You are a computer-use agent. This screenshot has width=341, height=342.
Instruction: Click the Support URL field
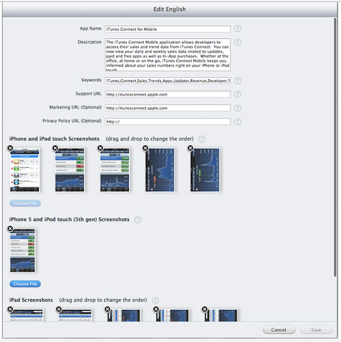tap(168, 94)
